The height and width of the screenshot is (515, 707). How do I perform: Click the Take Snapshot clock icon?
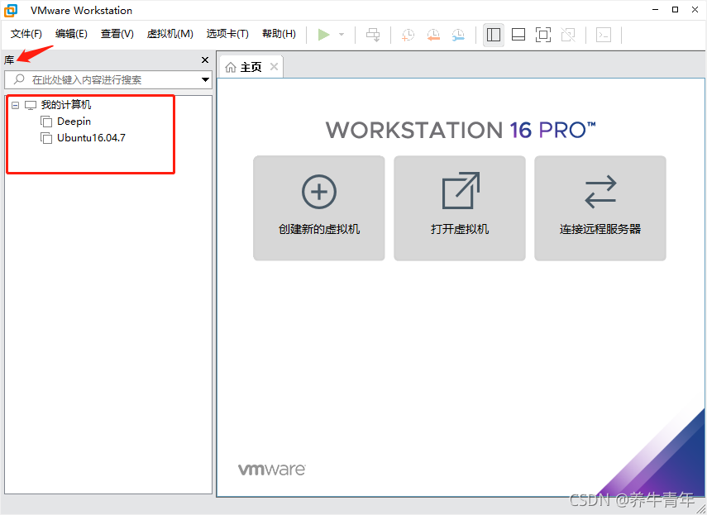pos(408,35)
